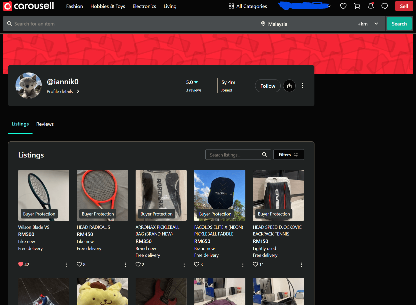This screenshot has height=305, width=416.
Task: Click magnifier icon in Search listings box
Action: (x=264, y=155)
